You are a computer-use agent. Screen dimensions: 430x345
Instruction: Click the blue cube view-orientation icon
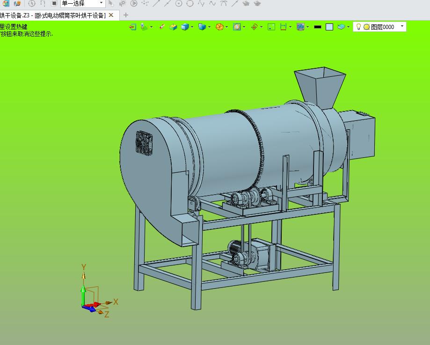pyautogui.click(x=202, y=27)
